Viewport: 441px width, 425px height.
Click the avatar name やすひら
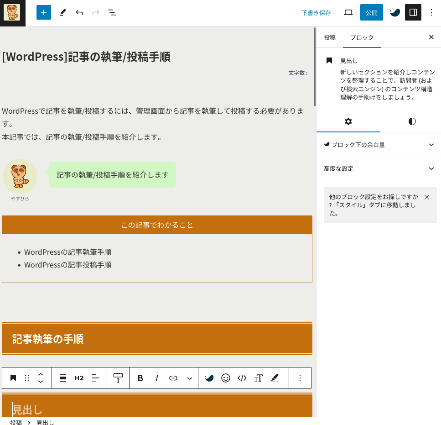(20, 199)
